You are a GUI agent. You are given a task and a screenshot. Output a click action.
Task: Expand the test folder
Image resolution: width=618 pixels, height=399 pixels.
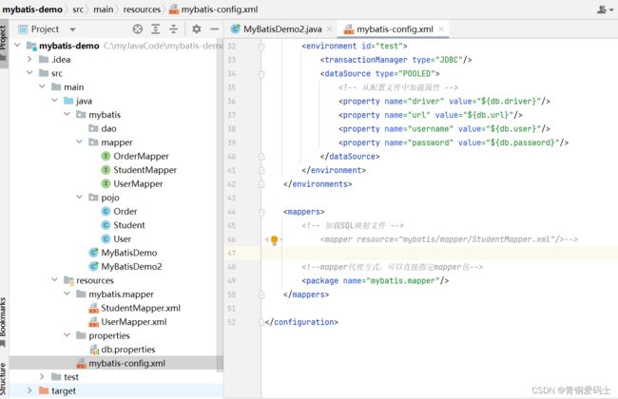pos(42,376)
